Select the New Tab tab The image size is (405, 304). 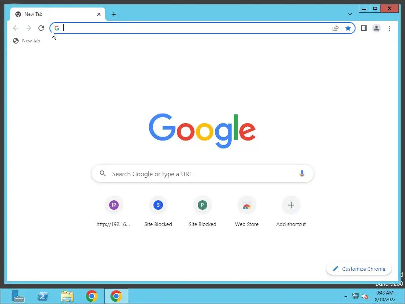point(58,14)
